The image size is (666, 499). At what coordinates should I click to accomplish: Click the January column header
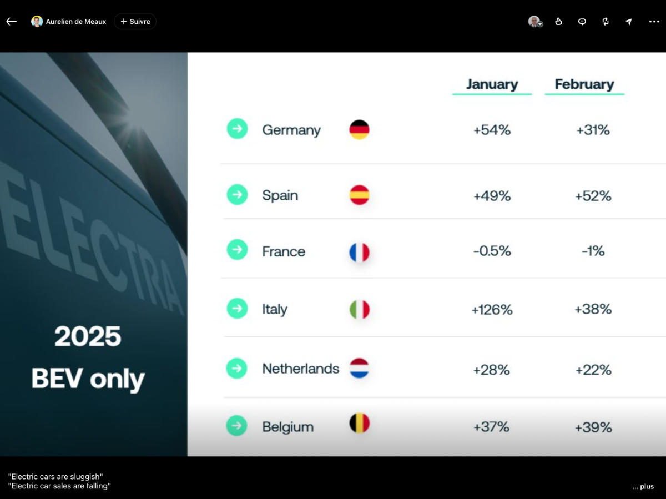pyautogui.click(x=492, y=84)
